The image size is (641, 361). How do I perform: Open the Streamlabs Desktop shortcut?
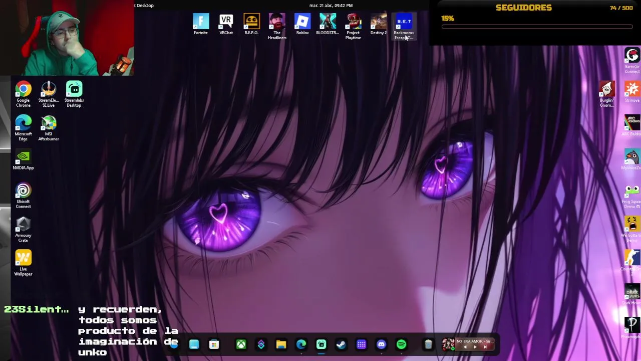tap(74, 94)
